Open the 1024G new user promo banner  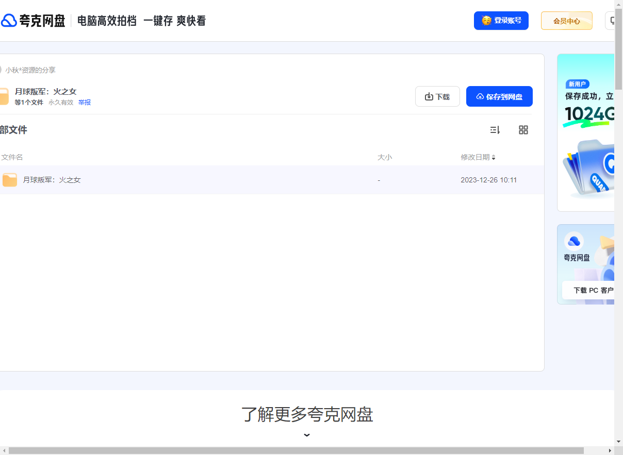pos(586,132)
